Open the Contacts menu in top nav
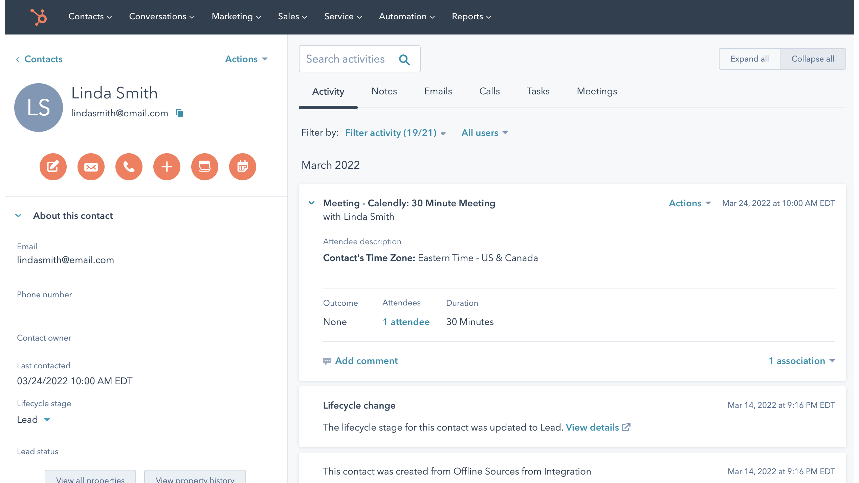The width and height of the screenshot is (859, 483). pos(90,17)
